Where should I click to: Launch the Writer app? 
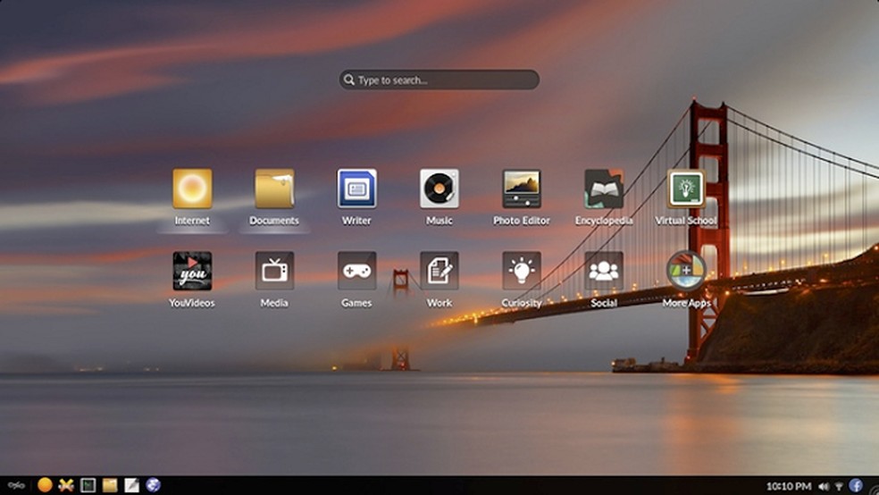point(356,189)
